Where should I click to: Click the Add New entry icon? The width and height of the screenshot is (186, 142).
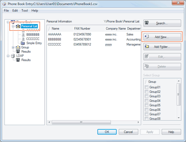(147, 36)
